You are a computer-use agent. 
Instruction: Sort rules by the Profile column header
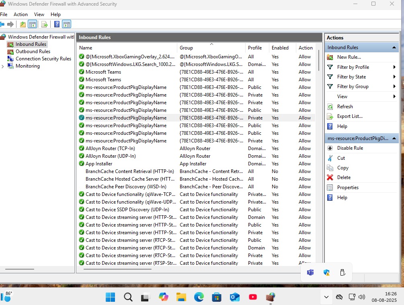pyautogui.click(x=257, y=48)
